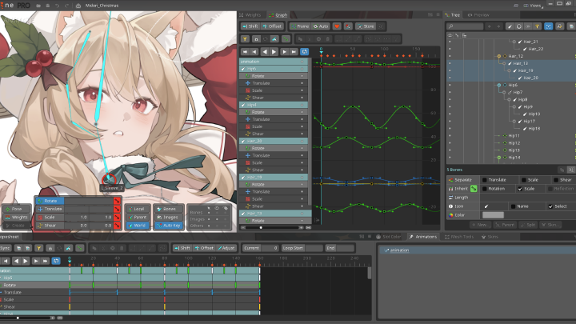Key the Rotate value with red key icon
Screen dimensions: 576x324
(x=117, y=201)
